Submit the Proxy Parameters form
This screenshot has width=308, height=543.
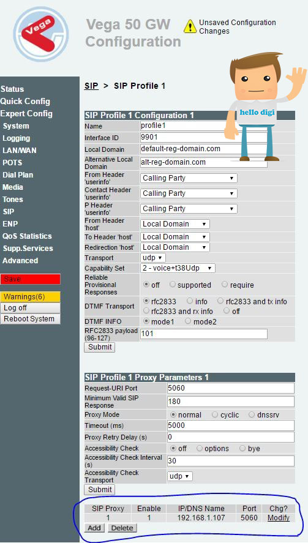point(100,490)
